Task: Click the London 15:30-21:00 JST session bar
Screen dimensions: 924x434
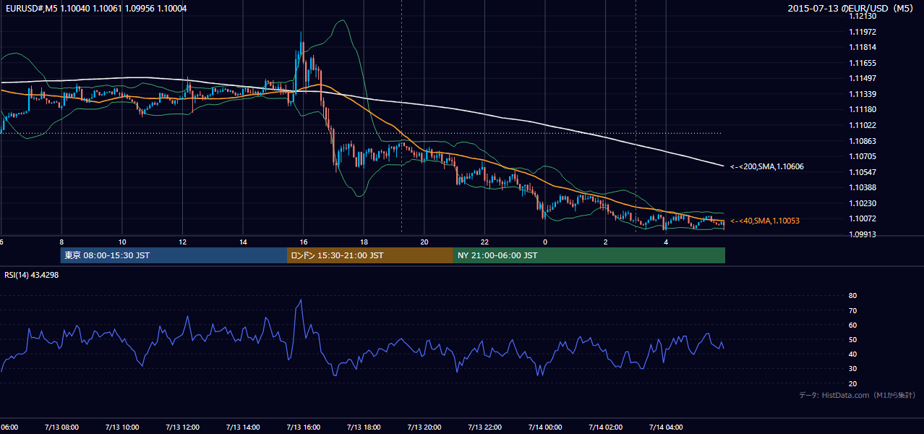Action: click(x=370, y=255)
